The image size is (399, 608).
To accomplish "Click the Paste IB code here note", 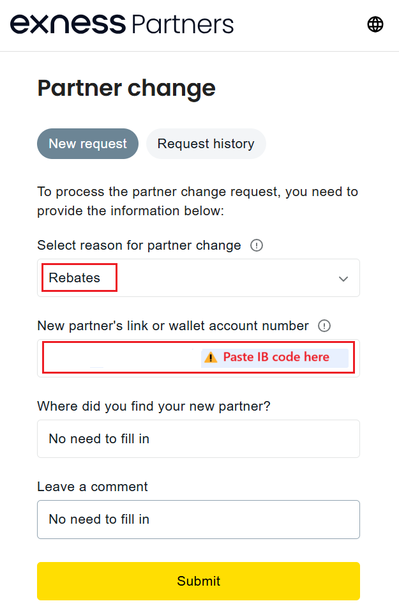I will click(x=276, y=358).
